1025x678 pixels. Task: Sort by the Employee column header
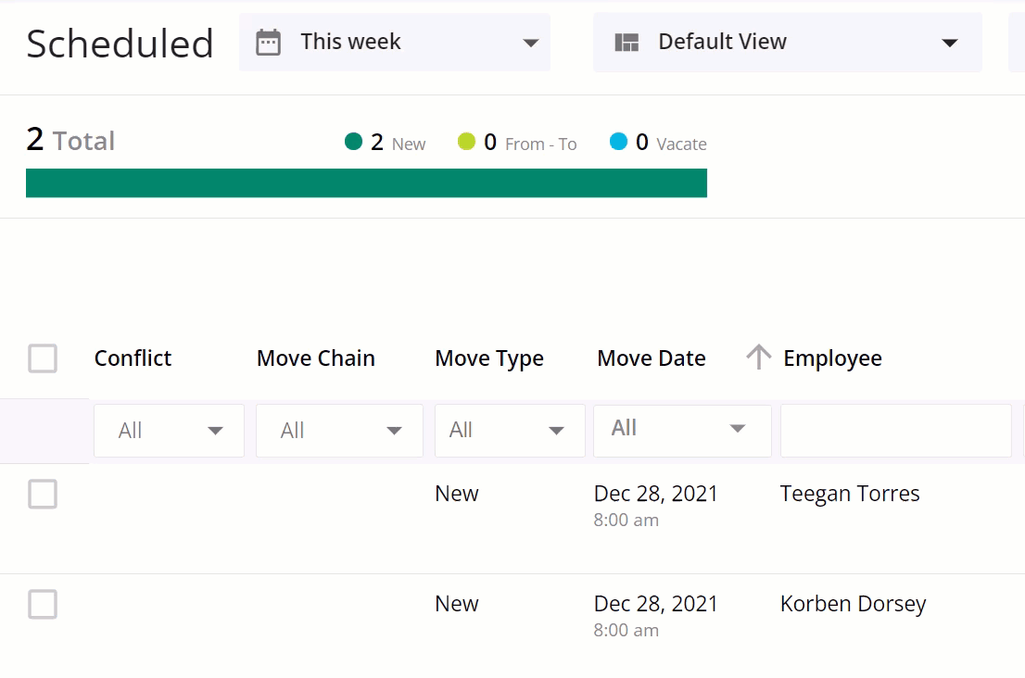832,358
